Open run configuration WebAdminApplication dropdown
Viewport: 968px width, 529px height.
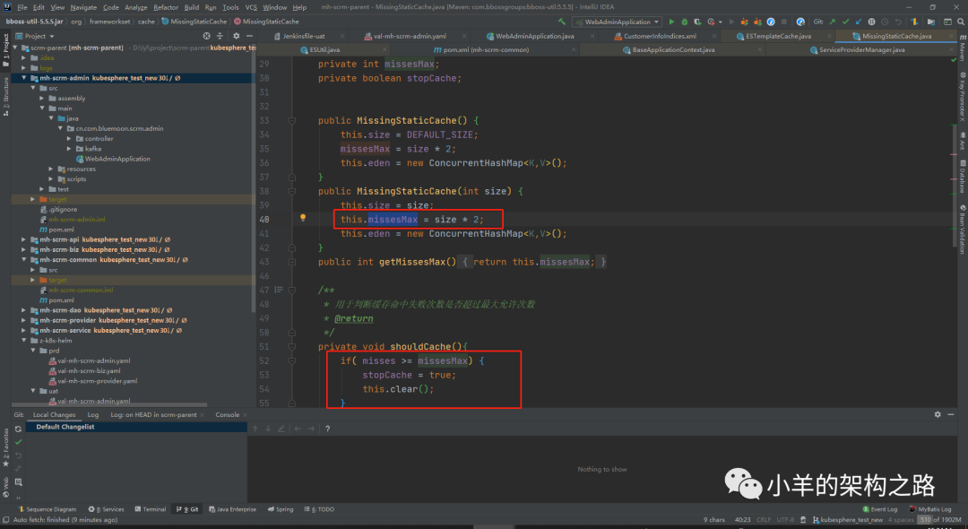coord(618,22)
